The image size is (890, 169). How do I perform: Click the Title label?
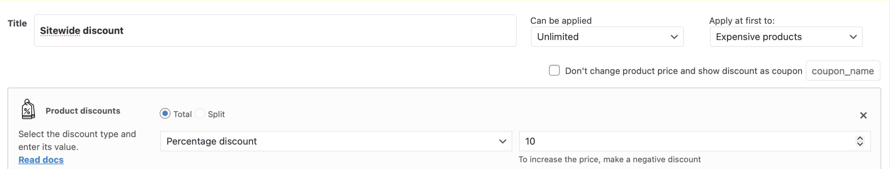click(x=17, y=23)
